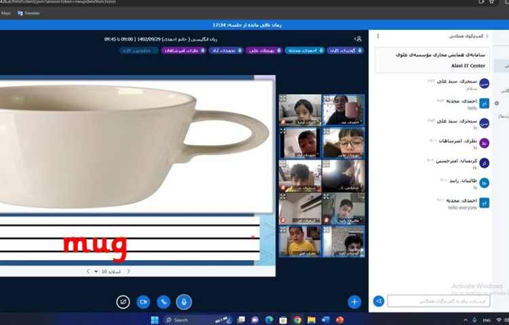Click the rightmost blue talking-user chip
509x325 pixels.
pyautogui.click(x=345, y=51)
